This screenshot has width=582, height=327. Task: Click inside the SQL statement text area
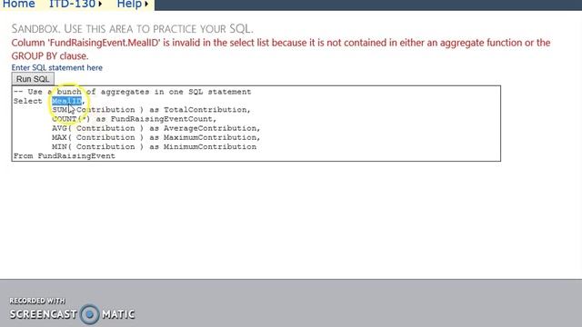(256, 124)
